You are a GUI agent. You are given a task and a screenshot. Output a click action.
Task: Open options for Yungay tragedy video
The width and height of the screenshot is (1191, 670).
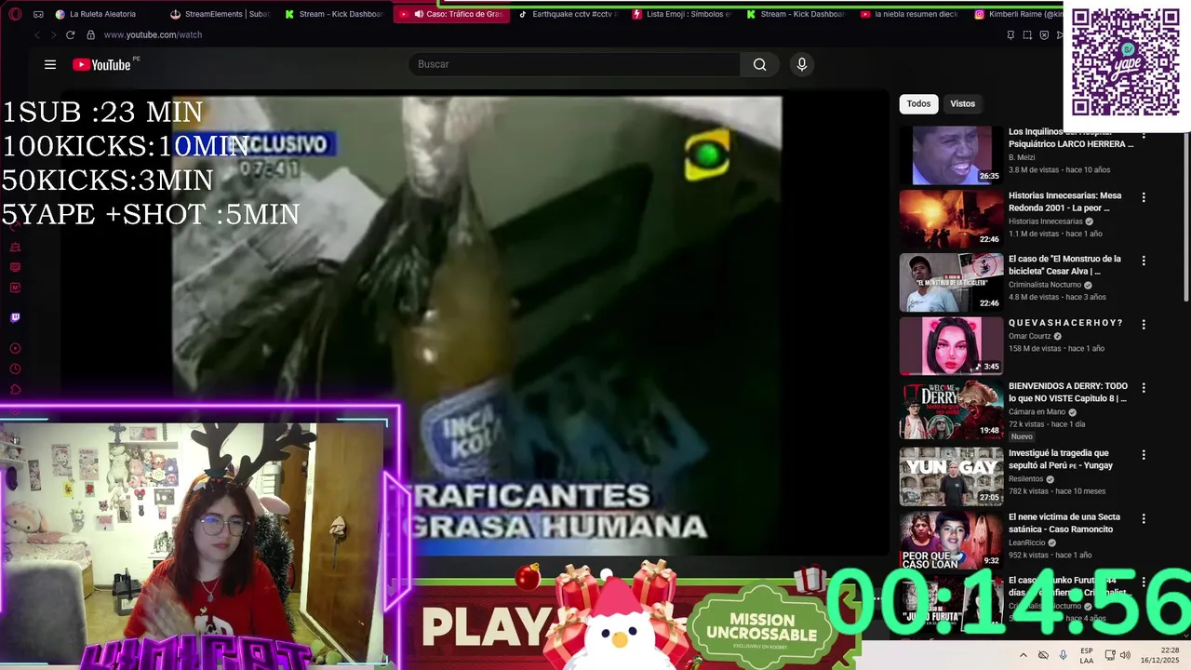click(x=1144, y=454)
